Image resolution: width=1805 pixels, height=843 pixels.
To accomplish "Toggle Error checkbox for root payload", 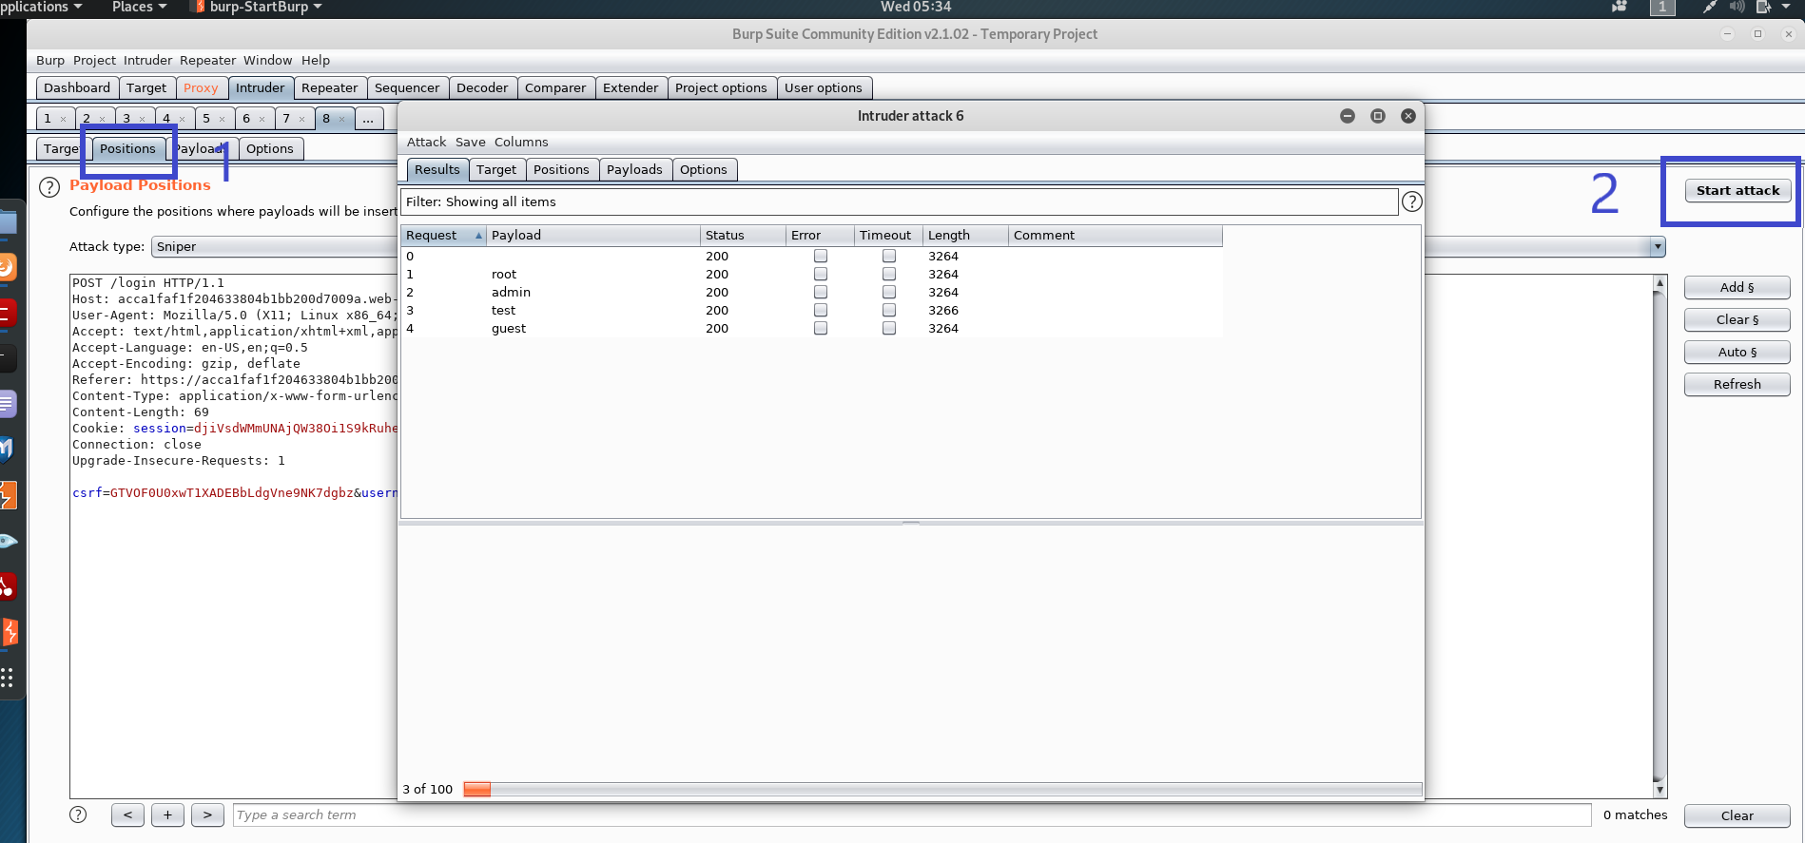I will point(821,274).
